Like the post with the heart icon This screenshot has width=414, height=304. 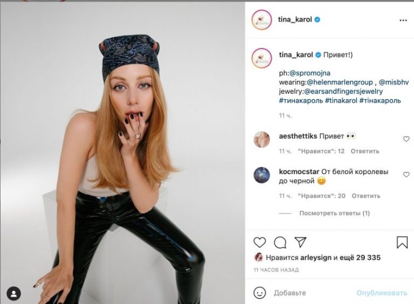pos(260,242)
